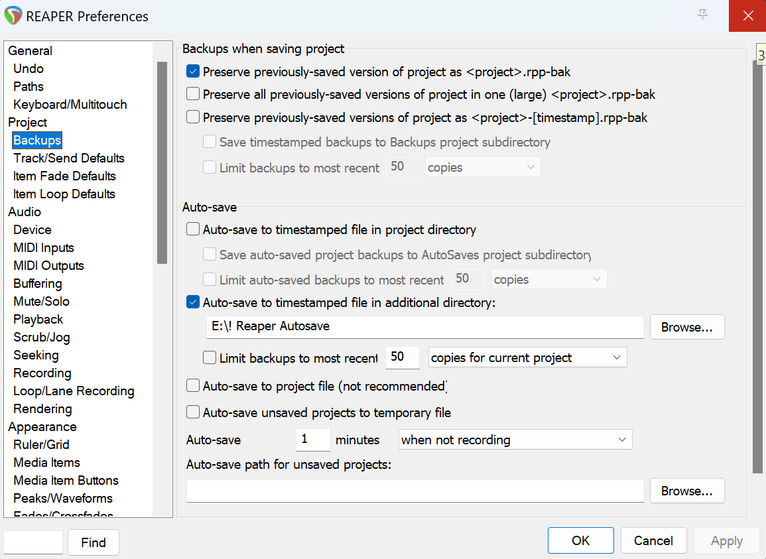Open Ruler/Grid settings
The height and width of the screenshot is (559, 766).
click(x=41, y=445)
